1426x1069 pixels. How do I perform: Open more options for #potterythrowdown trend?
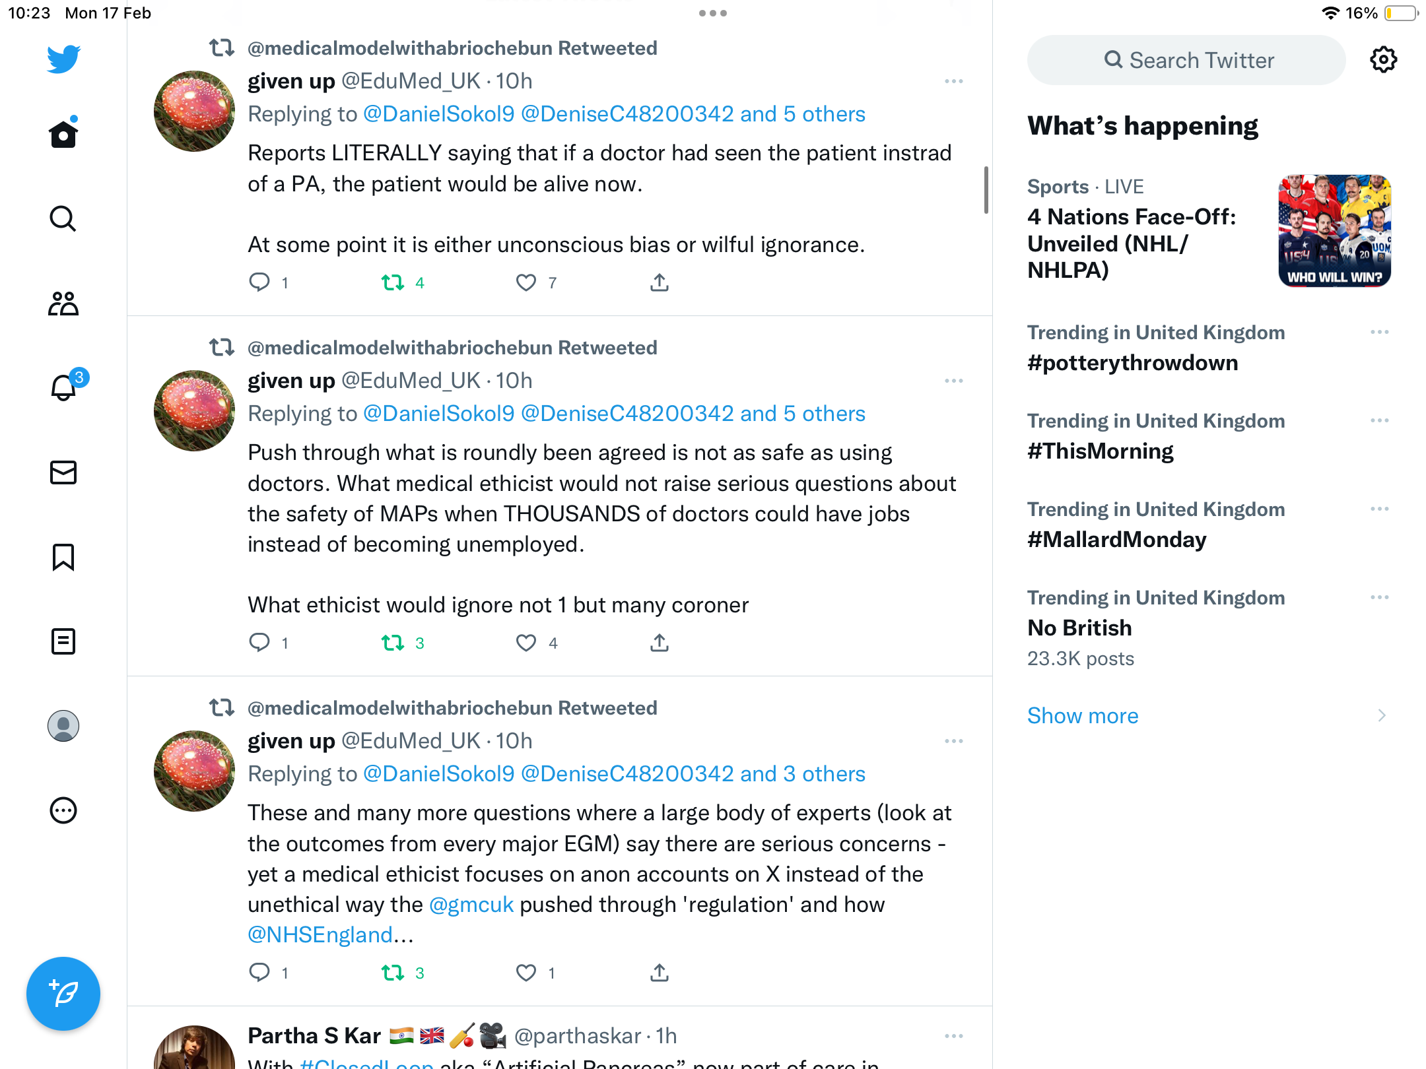[x=1380, y=332]
